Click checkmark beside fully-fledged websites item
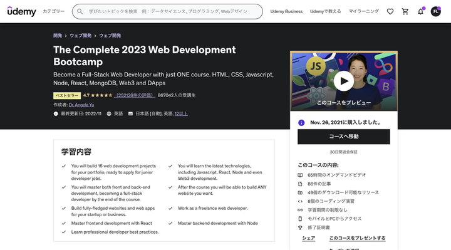The width and height of the screenshot is (451, 250). tap(64, 208)
